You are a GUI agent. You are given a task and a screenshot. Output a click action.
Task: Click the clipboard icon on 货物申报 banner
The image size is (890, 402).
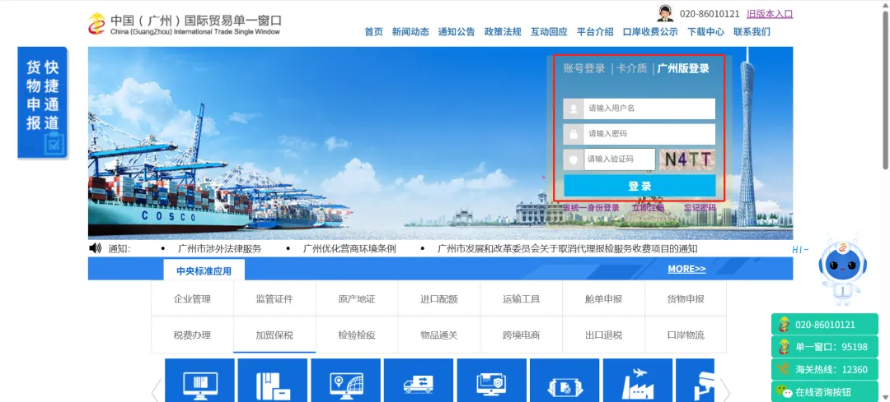(54, 144)
